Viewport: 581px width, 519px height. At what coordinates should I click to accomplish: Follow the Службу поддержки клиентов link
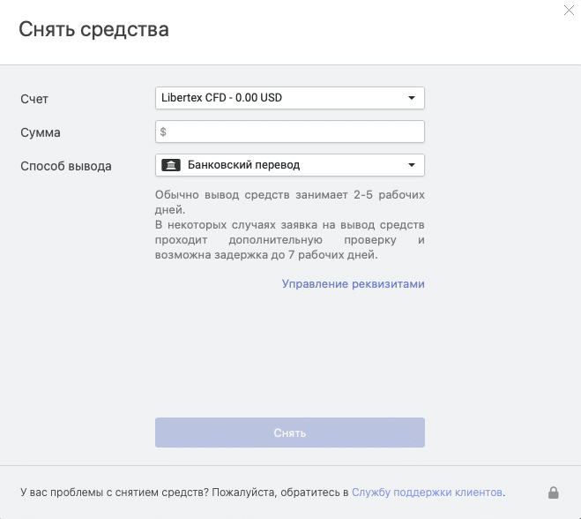(x=428, y=492)
